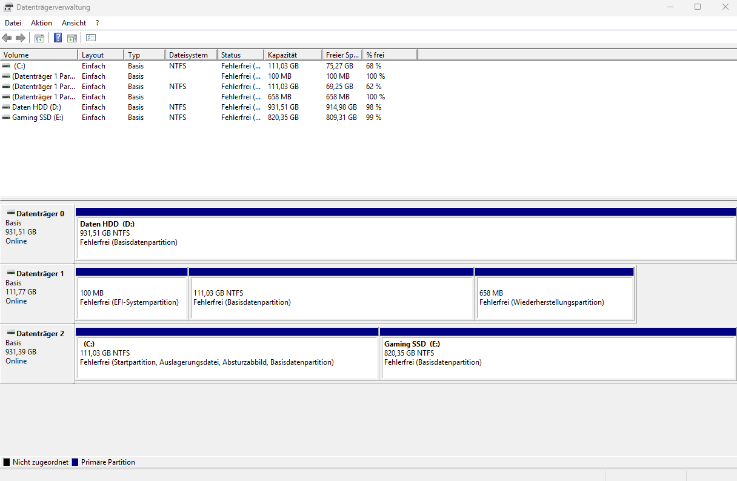Toggle the console tree pane icon
This screenshot has width=737, height=481.
[39, 38]
